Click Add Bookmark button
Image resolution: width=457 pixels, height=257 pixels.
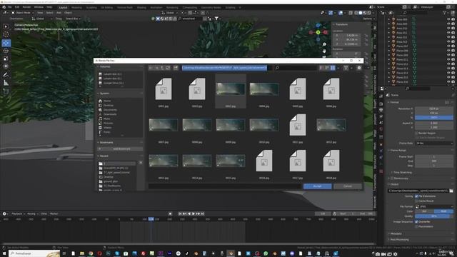click(120, 149)
